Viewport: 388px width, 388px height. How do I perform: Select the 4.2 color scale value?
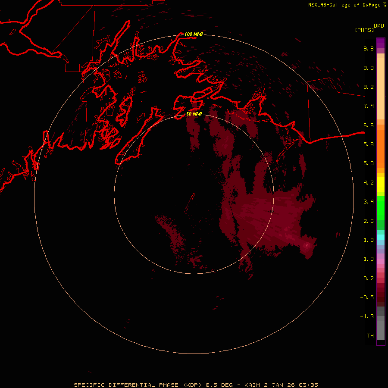(369, 182)
